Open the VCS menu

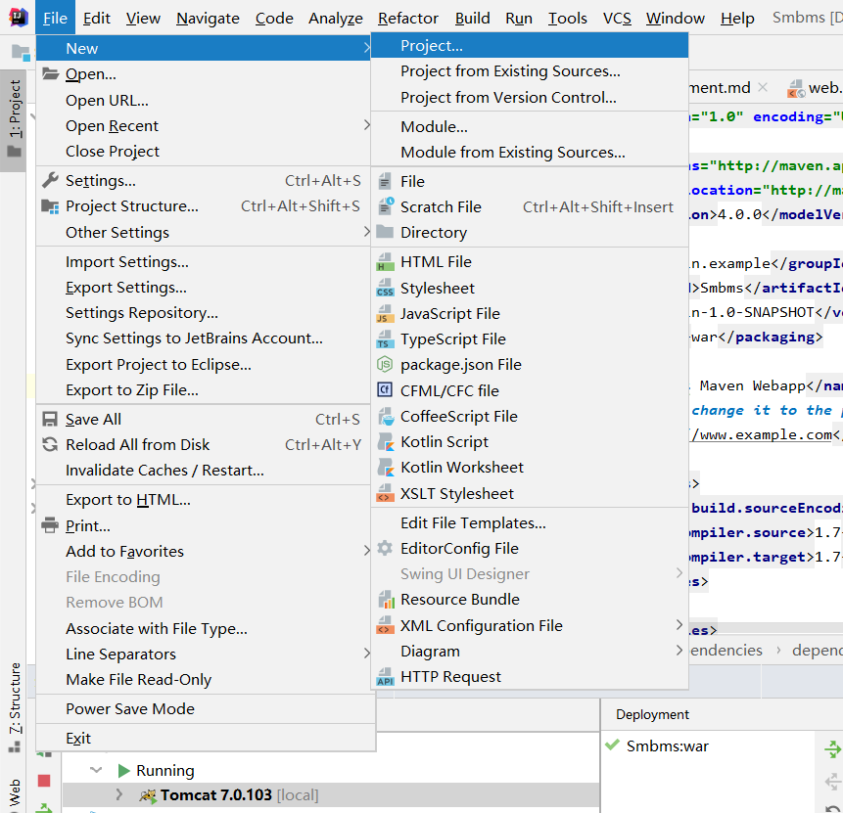617,19
